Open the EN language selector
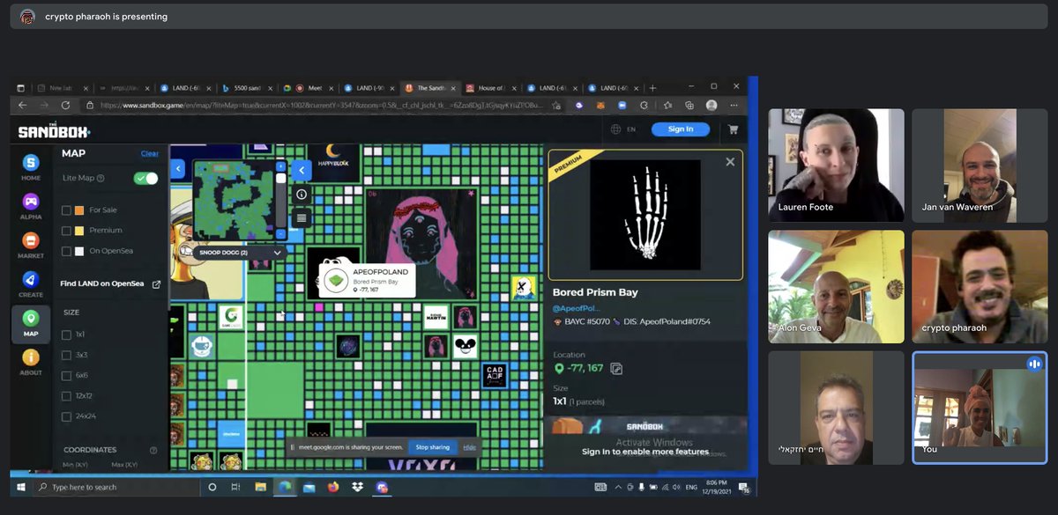The width and height of the screenshot is (1058, 515). point(631,129)
